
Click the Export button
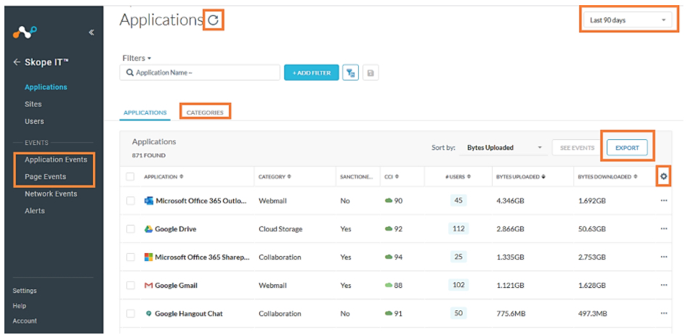pyautogui.click(x=627, y=148)
